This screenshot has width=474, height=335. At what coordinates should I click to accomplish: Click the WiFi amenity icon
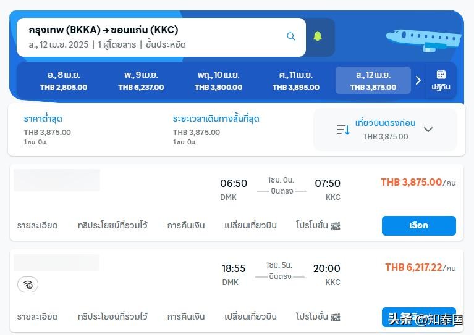click(28, 284)
